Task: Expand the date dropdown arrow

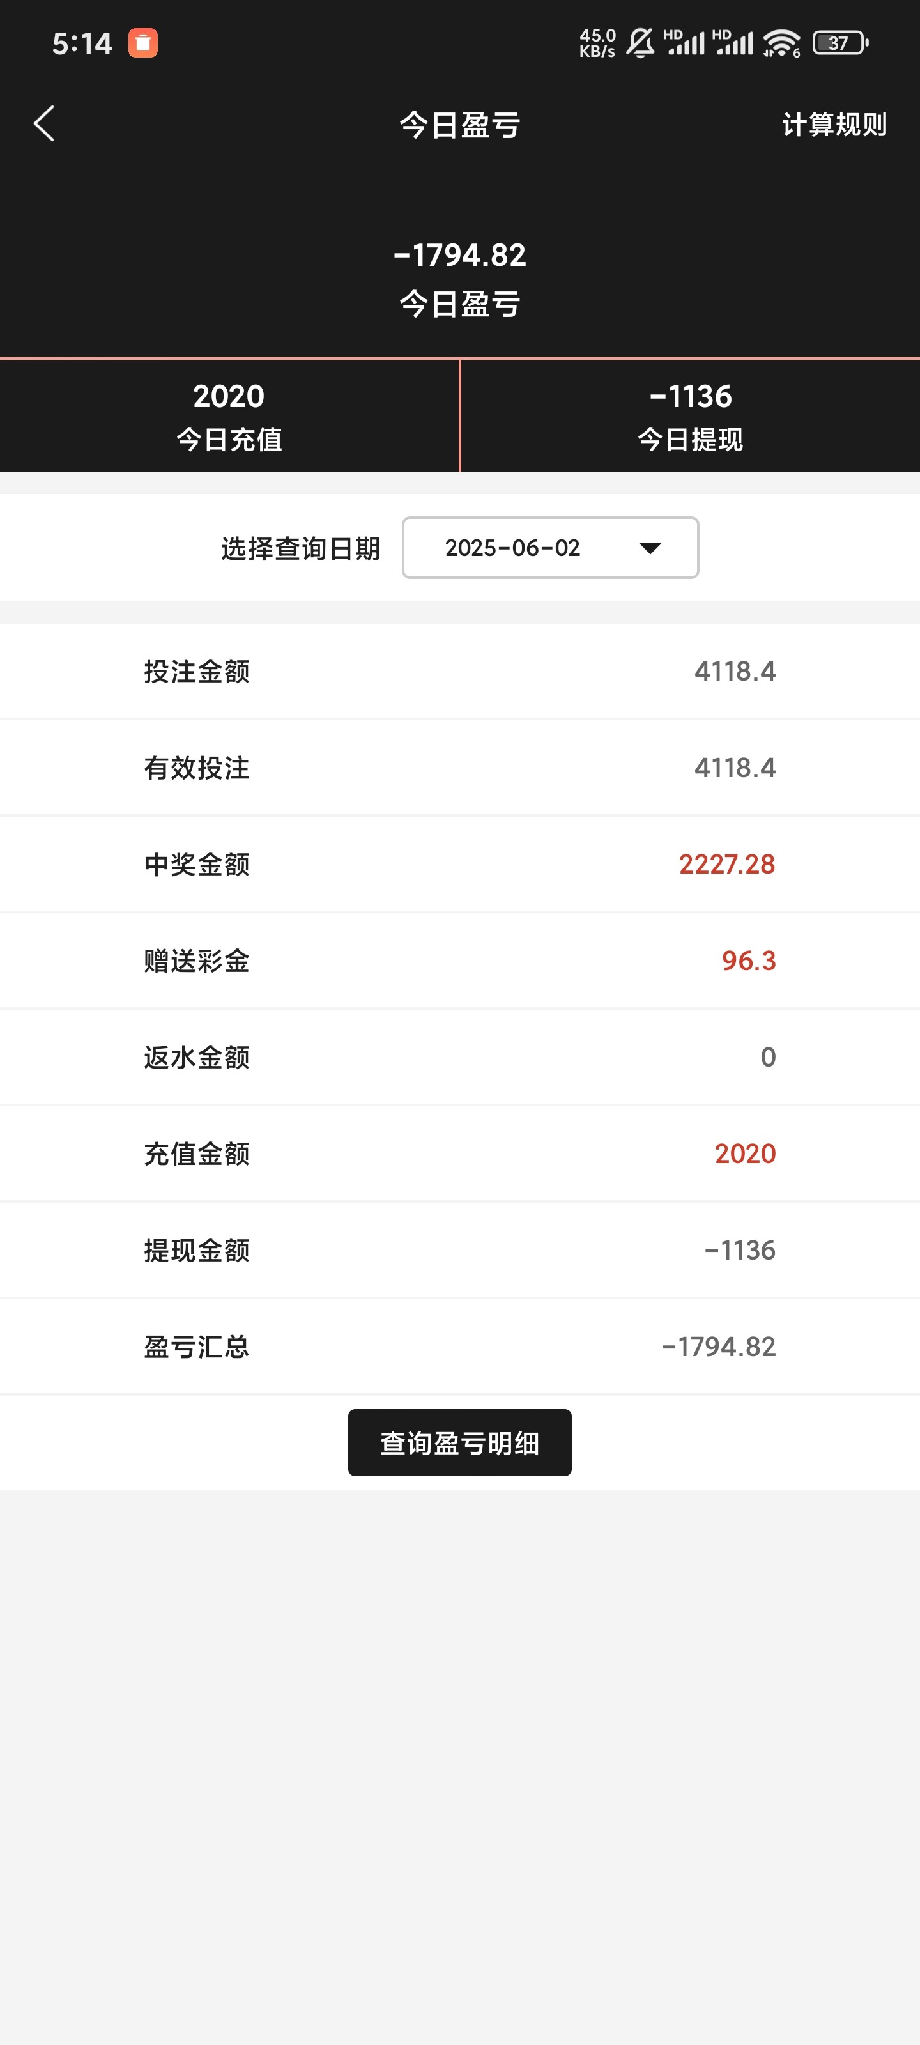Action: point(650,548)
